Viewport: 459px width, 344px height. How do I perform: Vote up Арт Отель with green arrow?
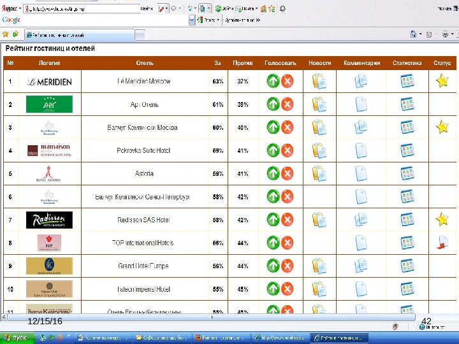273,104
